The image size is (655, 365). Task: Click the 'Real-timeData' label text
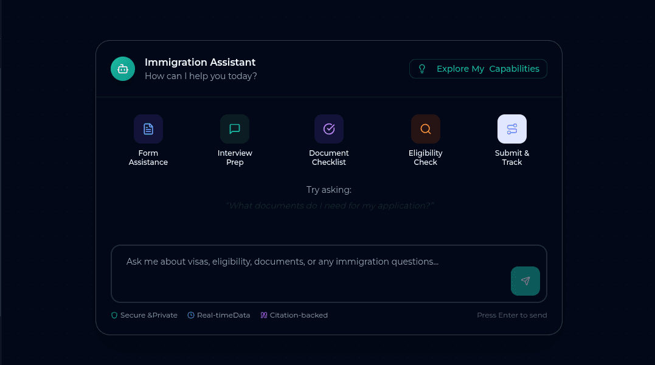click(x=223, y=315)
